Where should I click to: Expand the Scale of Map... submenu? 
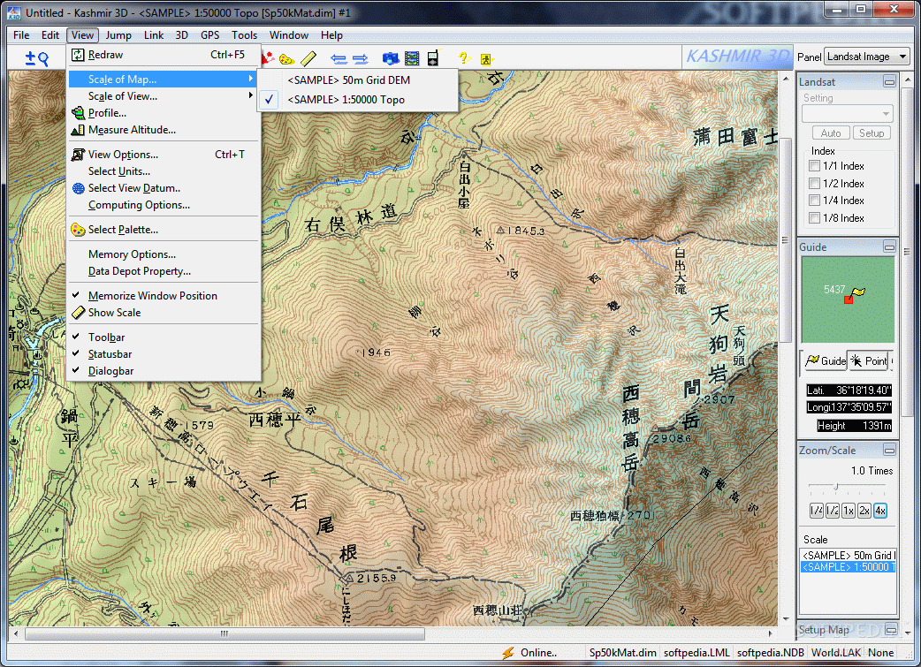click(x=164, y=80)
